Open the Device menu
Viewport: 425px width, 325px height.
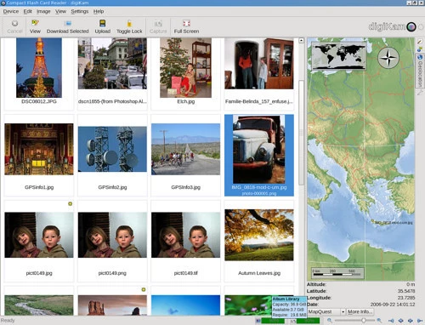[x=11, y=11]
